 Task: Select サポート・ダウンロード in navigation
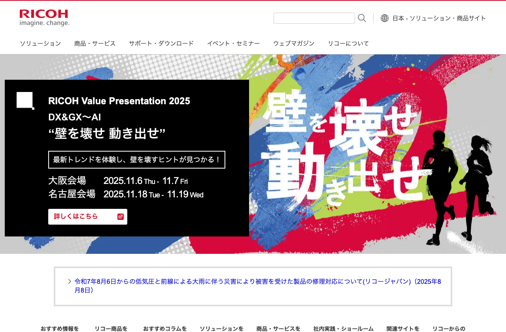coord(161,43)
